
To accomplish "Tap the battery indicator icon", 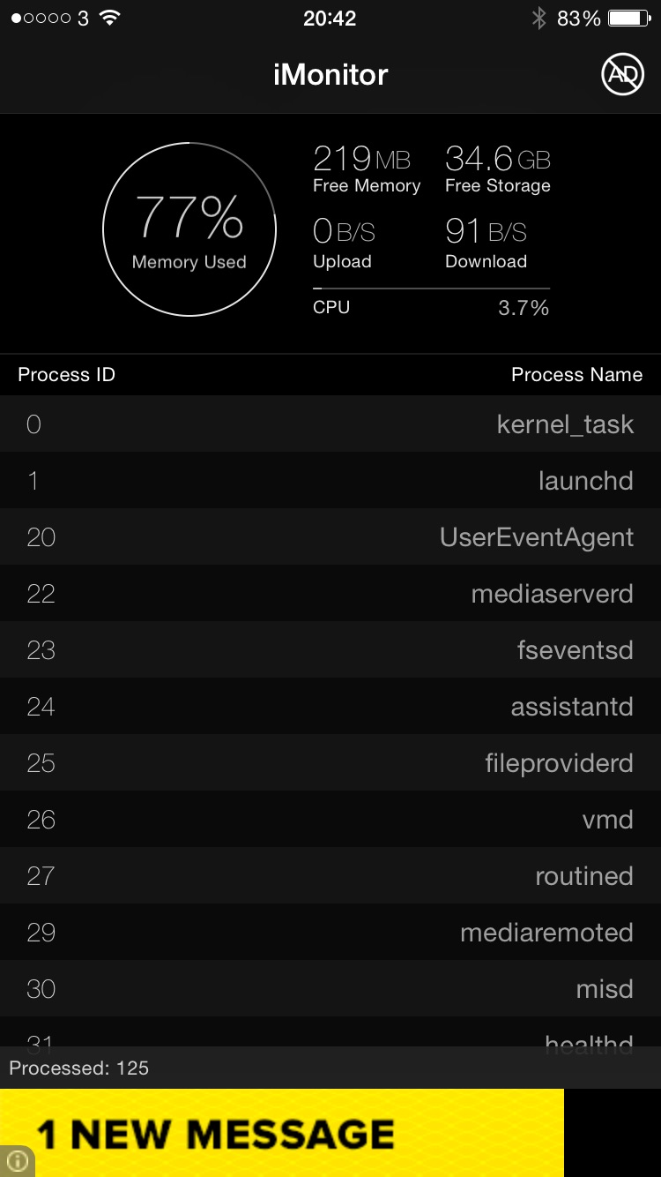I will [x=629, y=19].
